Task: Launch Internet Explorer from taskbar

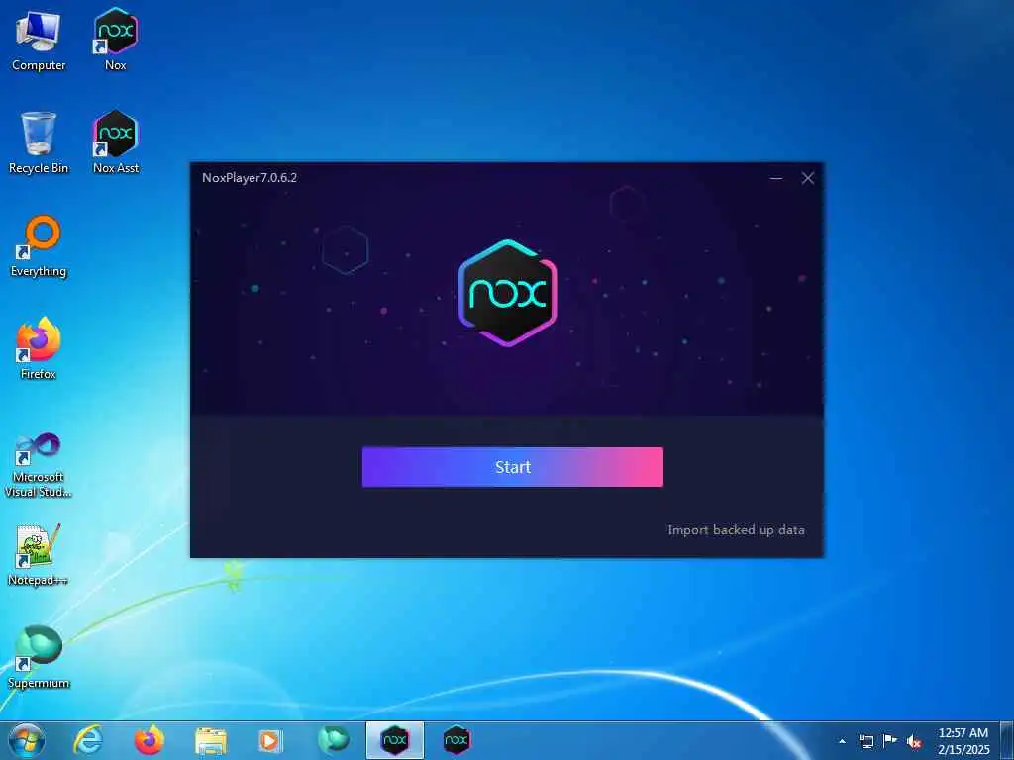Action: click(88, 740)
